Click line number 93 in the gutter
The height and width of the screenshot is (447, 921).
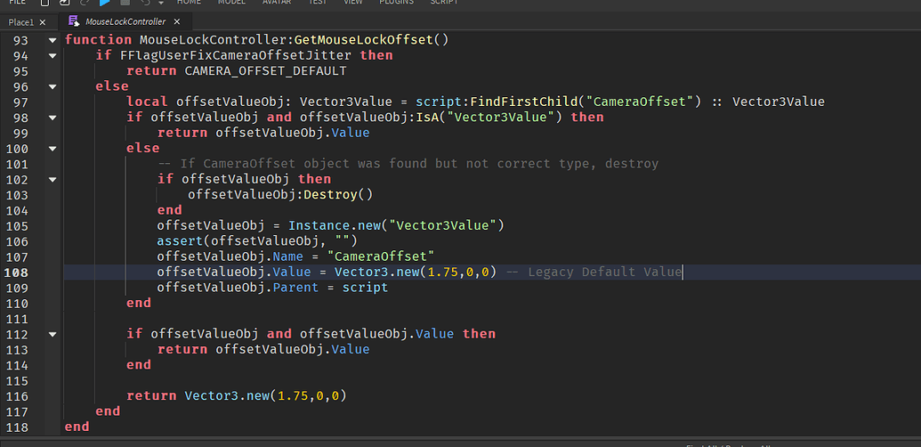[x=20, y=40]
